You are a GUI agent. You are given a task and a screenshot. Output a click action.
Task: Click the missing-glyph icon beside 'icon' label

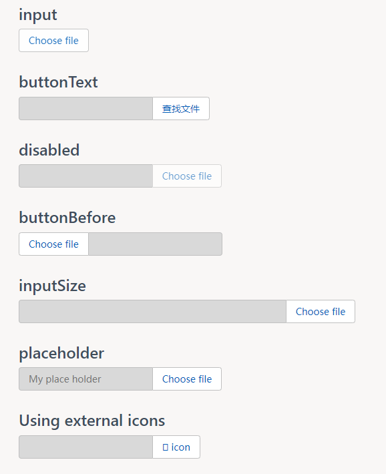pyautogui.click(x=165, y=447)
